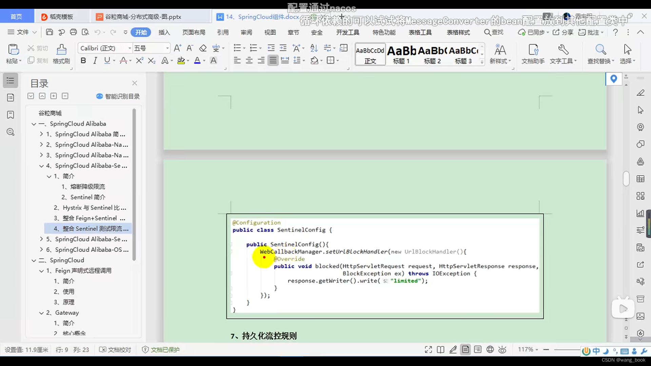Switch to the 页面布局 Page Layout tab
The width and height of the screenshot is (651, 366).
click(194, 32)
